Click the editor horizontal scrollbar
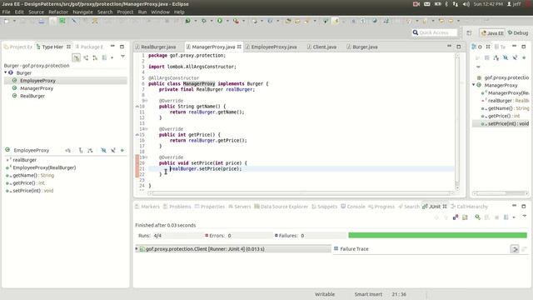The height and width of the screenshot is (300, 533). (x=301, y=193)
